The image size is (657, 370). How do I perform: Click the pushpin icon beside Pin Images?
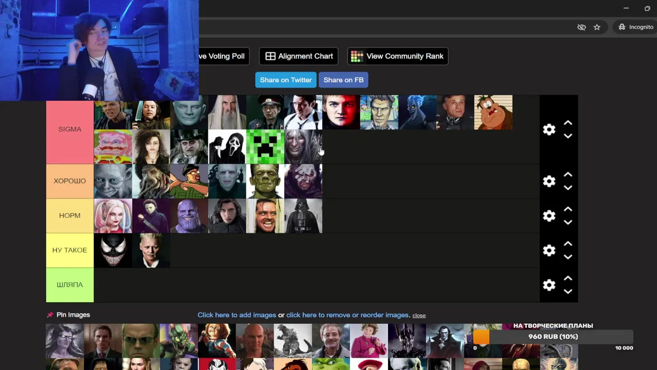point(50,315)
